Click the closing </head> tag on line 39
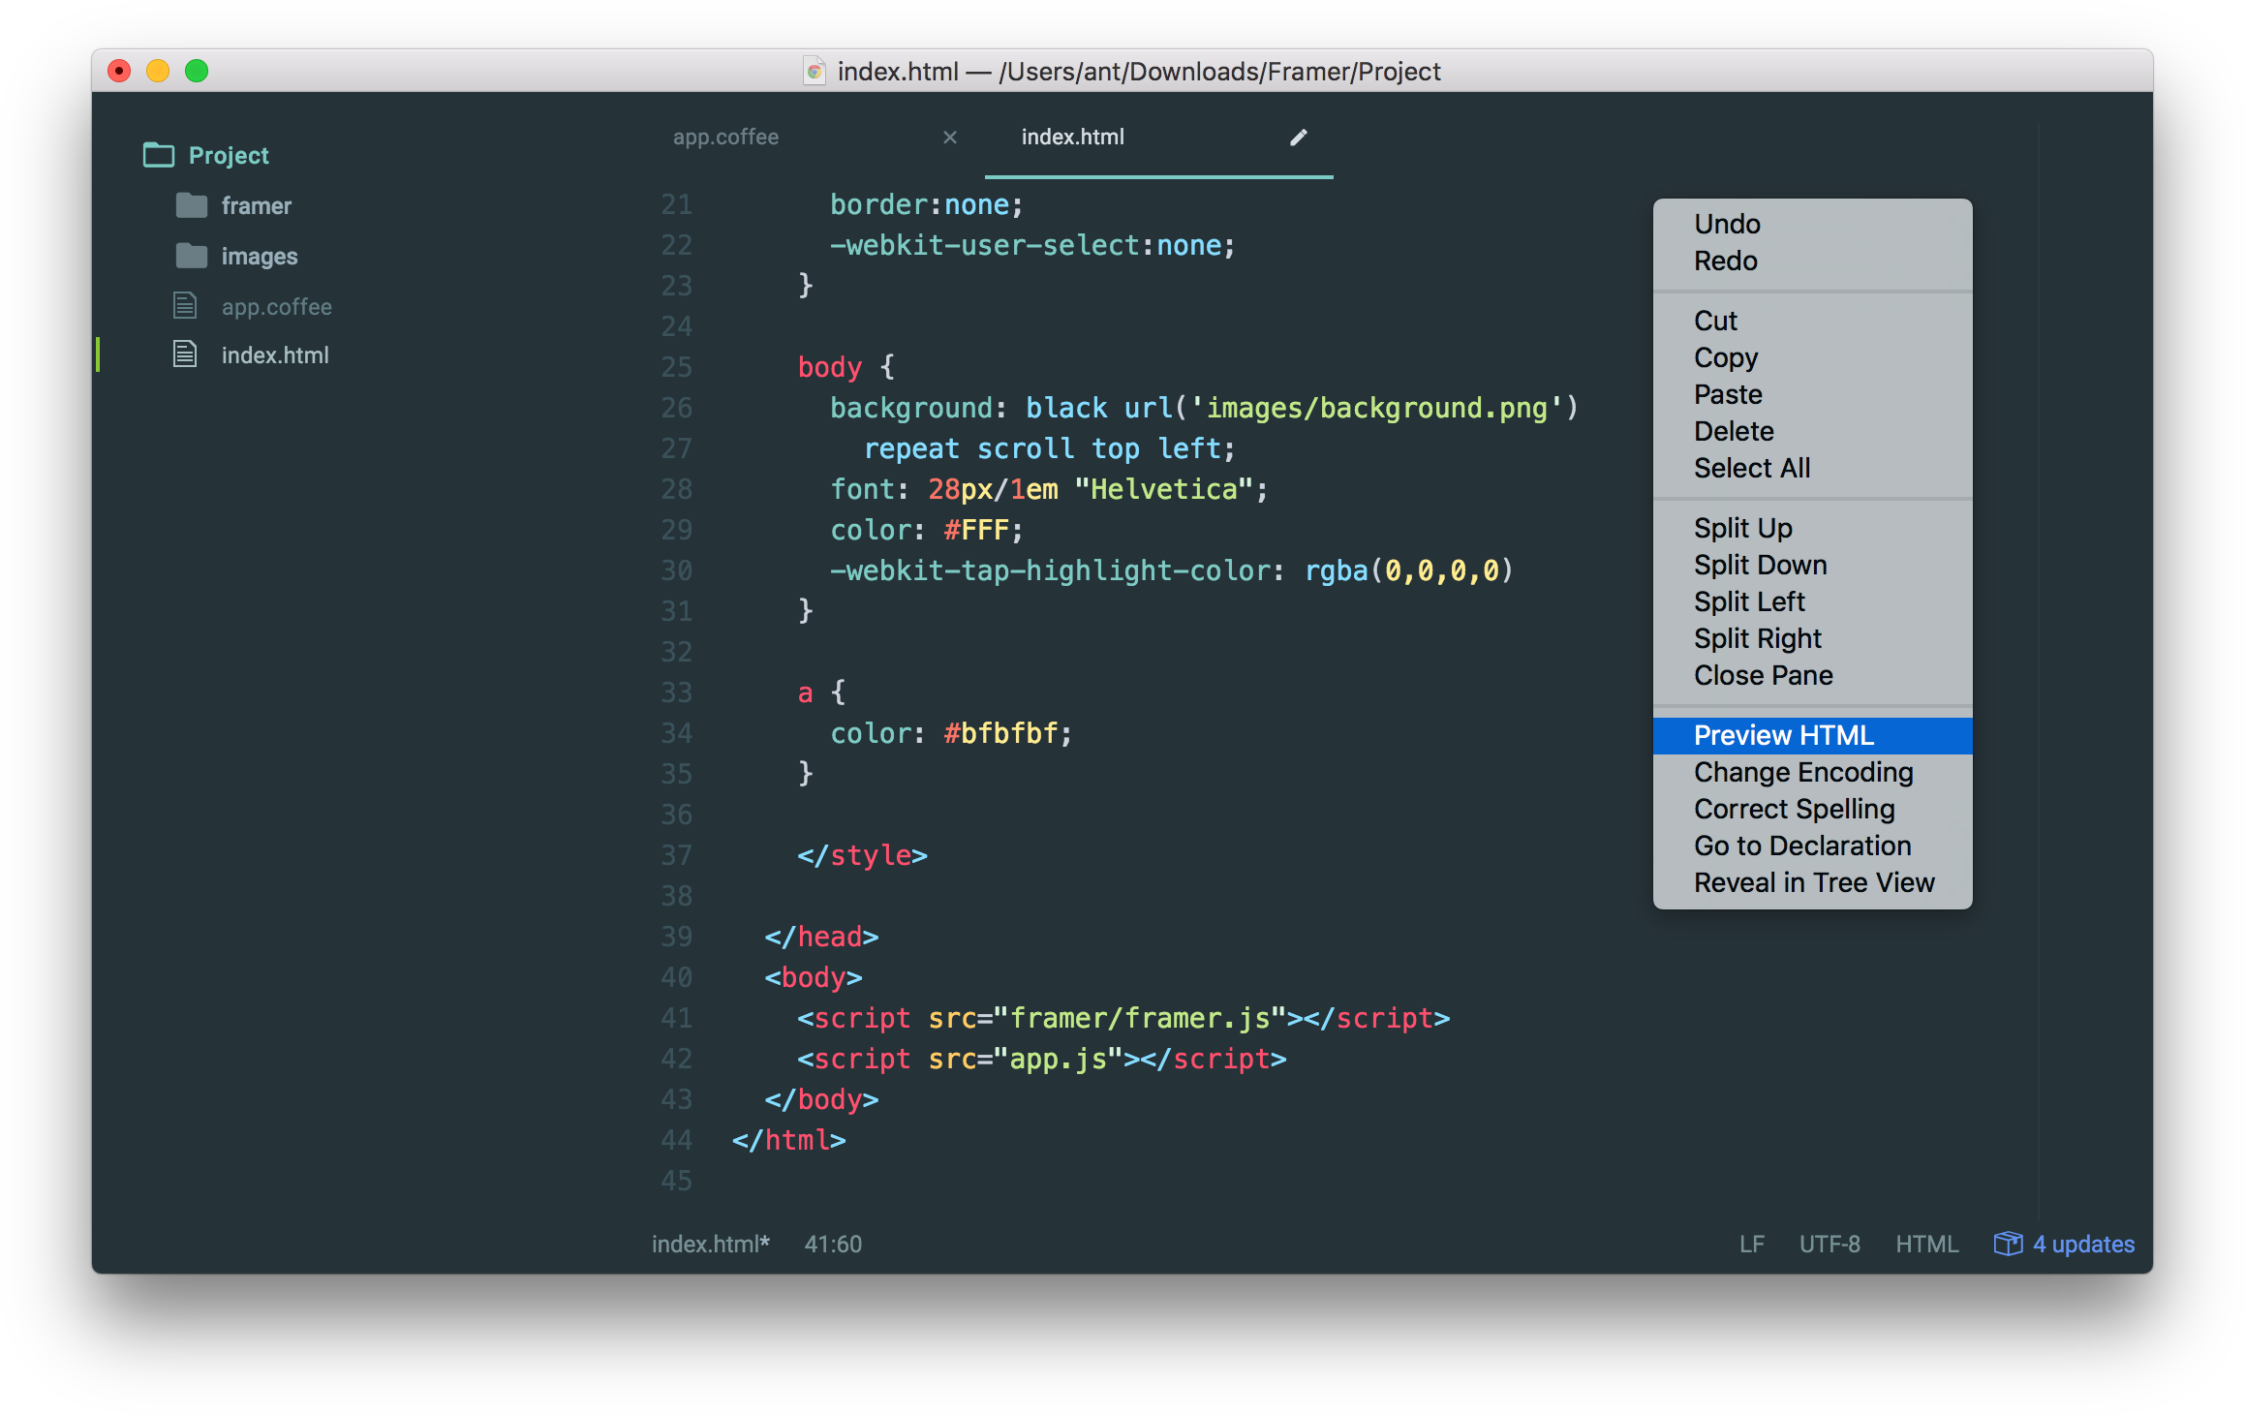Image resolution: width=2245 pixels, height=1416 pixels. point(821,937)
